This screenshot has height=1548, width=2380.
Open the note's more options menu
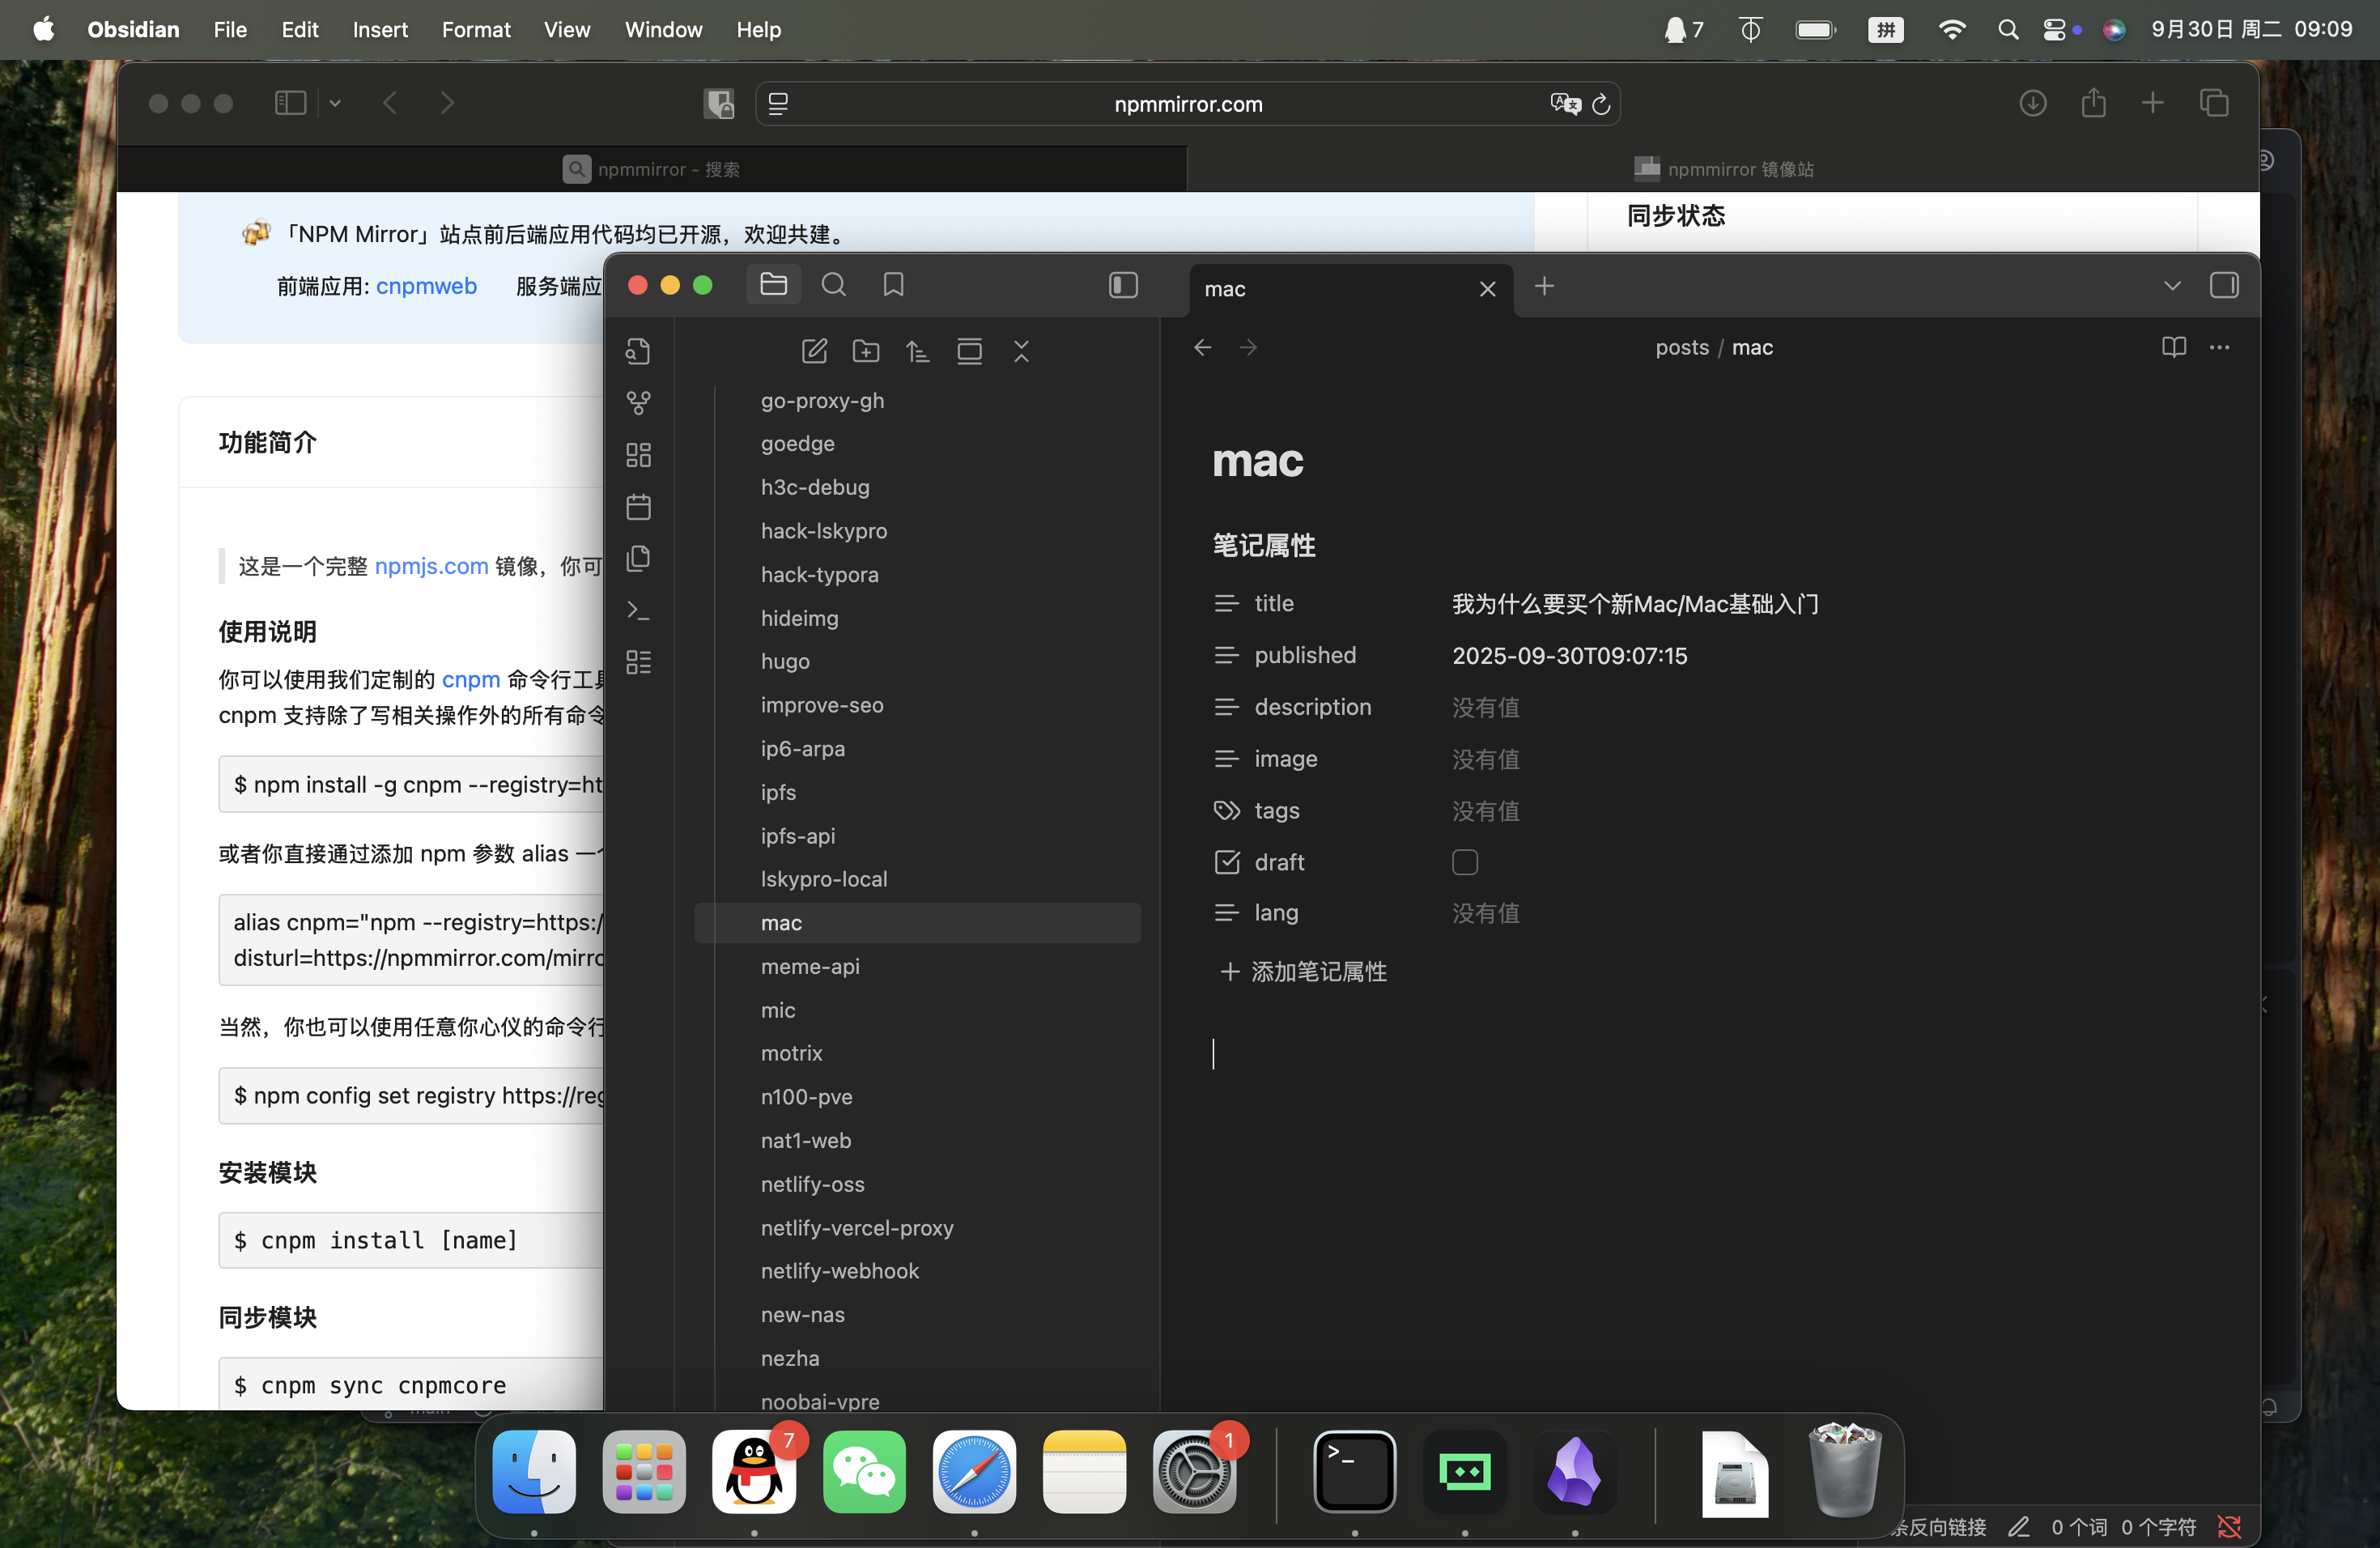tap(2219, 347)
